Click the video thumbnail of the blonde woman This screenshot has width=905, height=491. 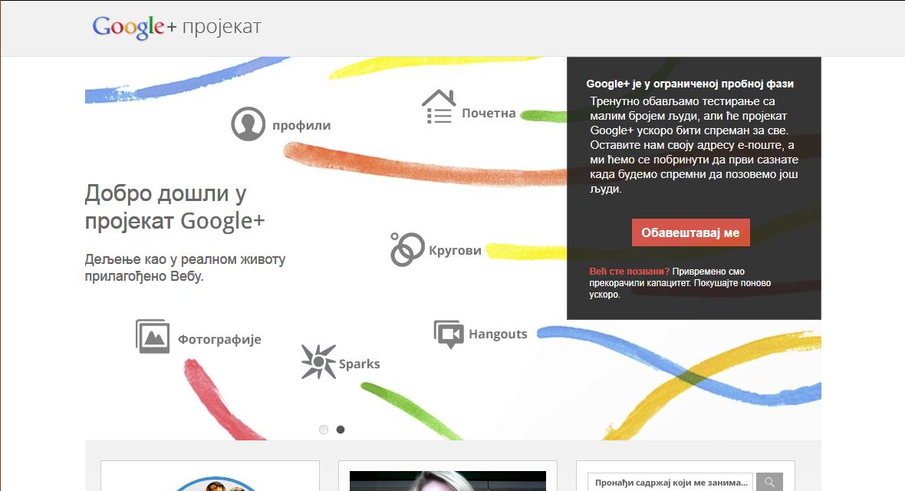tap(448, 480)
